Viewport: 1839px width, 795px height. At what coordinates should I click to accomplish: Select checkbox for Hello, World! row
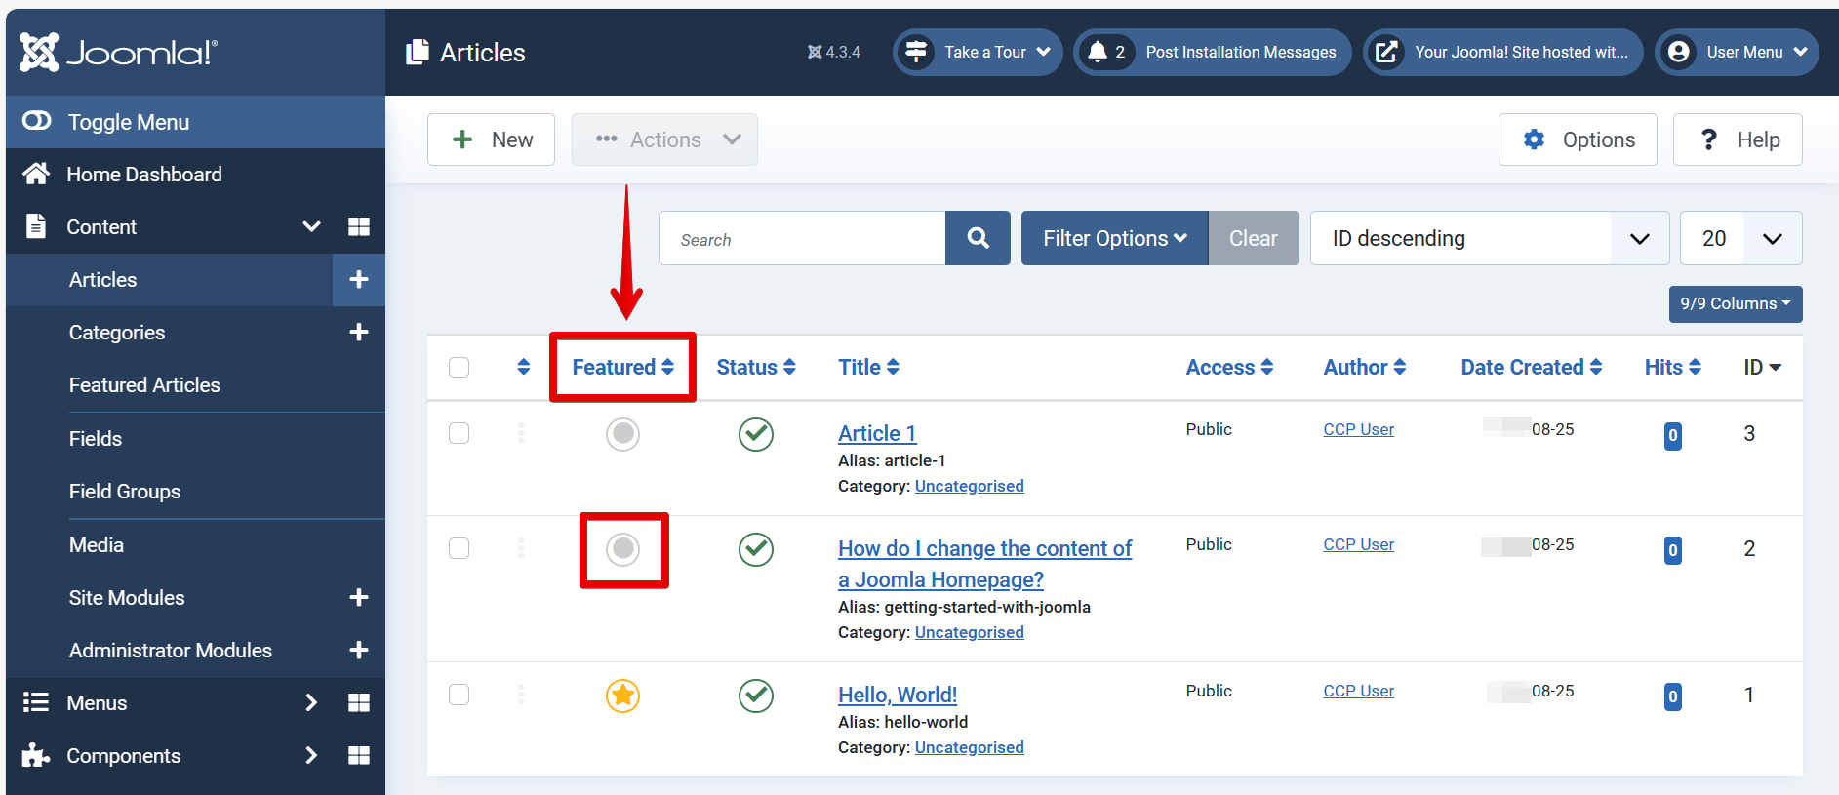tap(459, 695)
